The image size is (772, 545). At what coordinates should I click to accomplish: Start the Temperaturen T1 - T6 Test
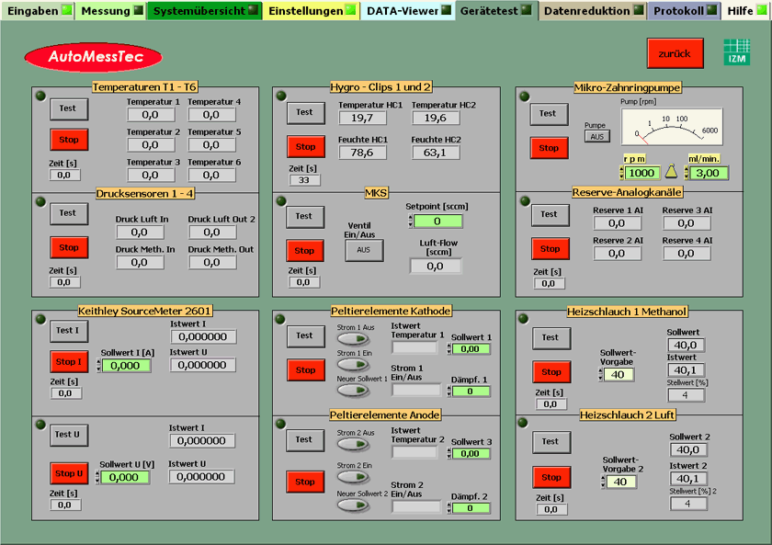(69, 108)
